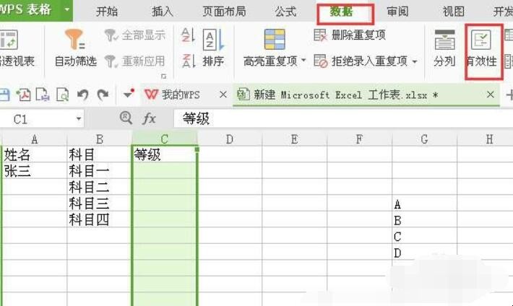Select column G cell with value A

click(x=424, y=203)
